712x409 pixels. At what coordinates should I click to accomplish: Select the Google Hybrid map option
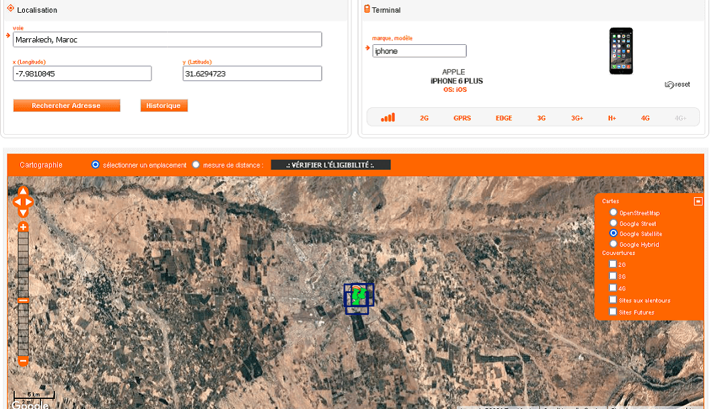tap(613, 244)
